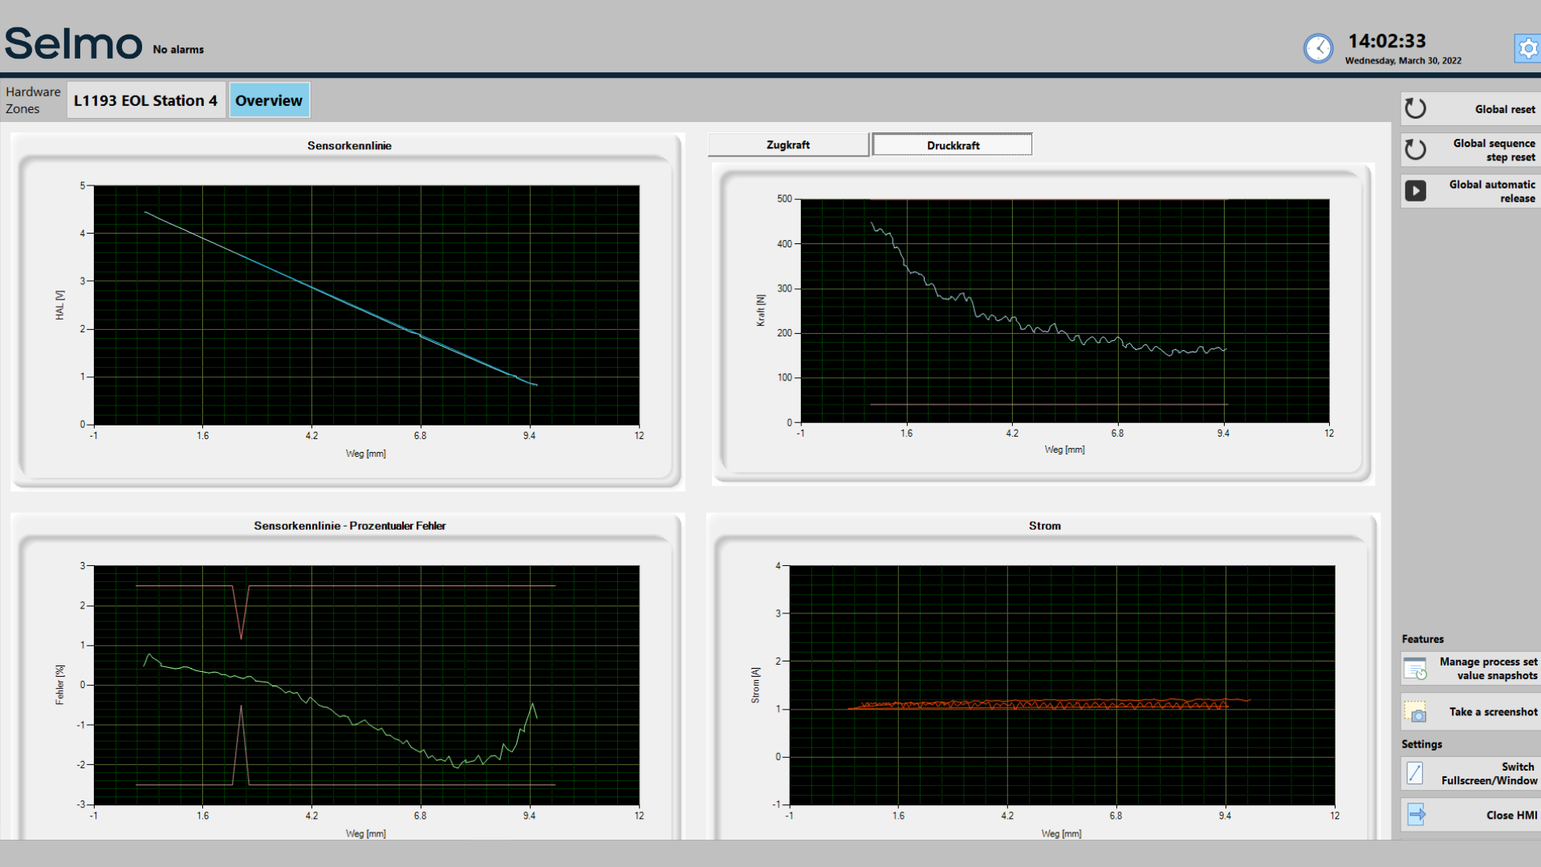The image size is (1541, 867).
Task: Click the HAL [V] axis label
Action: click(59, 305)
